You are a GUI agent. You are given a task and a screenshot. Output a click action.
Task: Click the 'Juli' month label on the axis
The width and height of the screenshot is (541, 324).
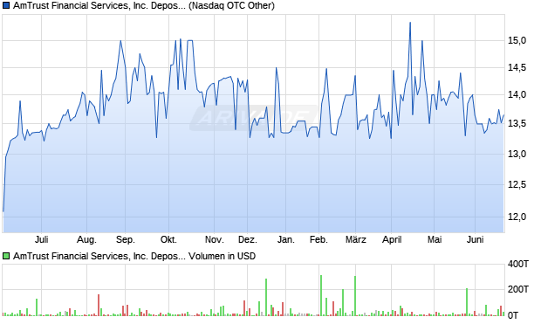[x=41, y=239]
